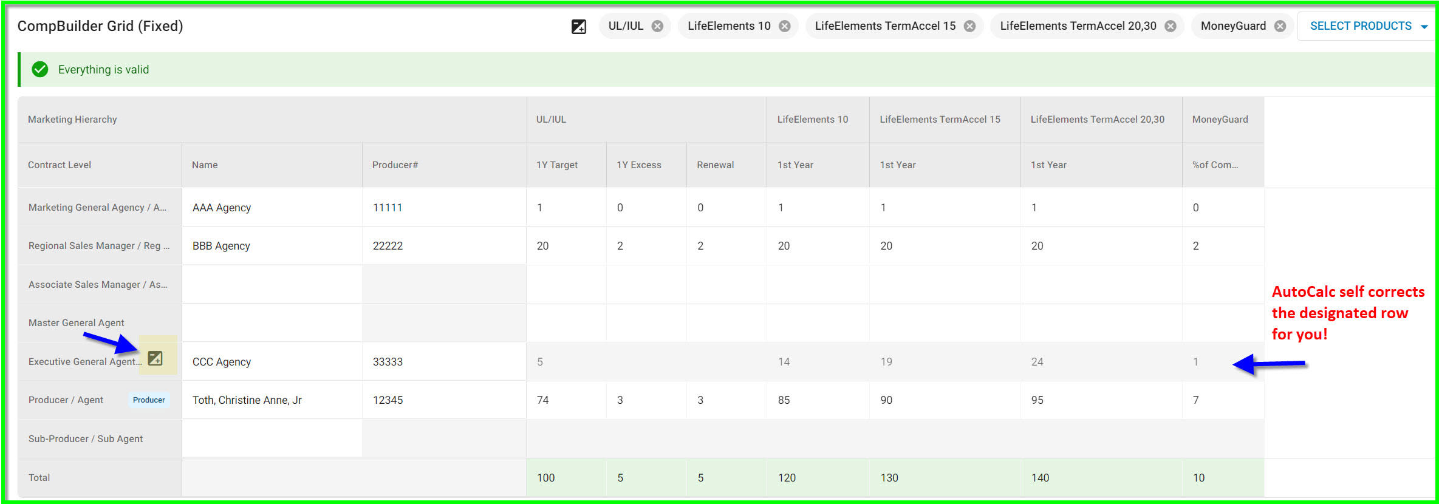Click the Regional Sales Manager row label
The height and width of the screenshot is (504, 1439).
click(x=99, y=246)
